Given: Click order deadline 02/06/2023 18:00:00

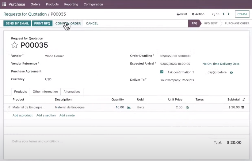Looking at the screenshot, I should tap(175, 56).
